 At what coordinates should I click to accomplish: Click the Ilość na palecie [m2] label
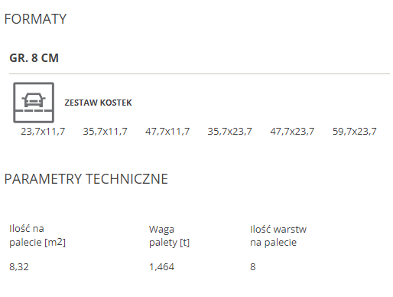tap(37, 236)
